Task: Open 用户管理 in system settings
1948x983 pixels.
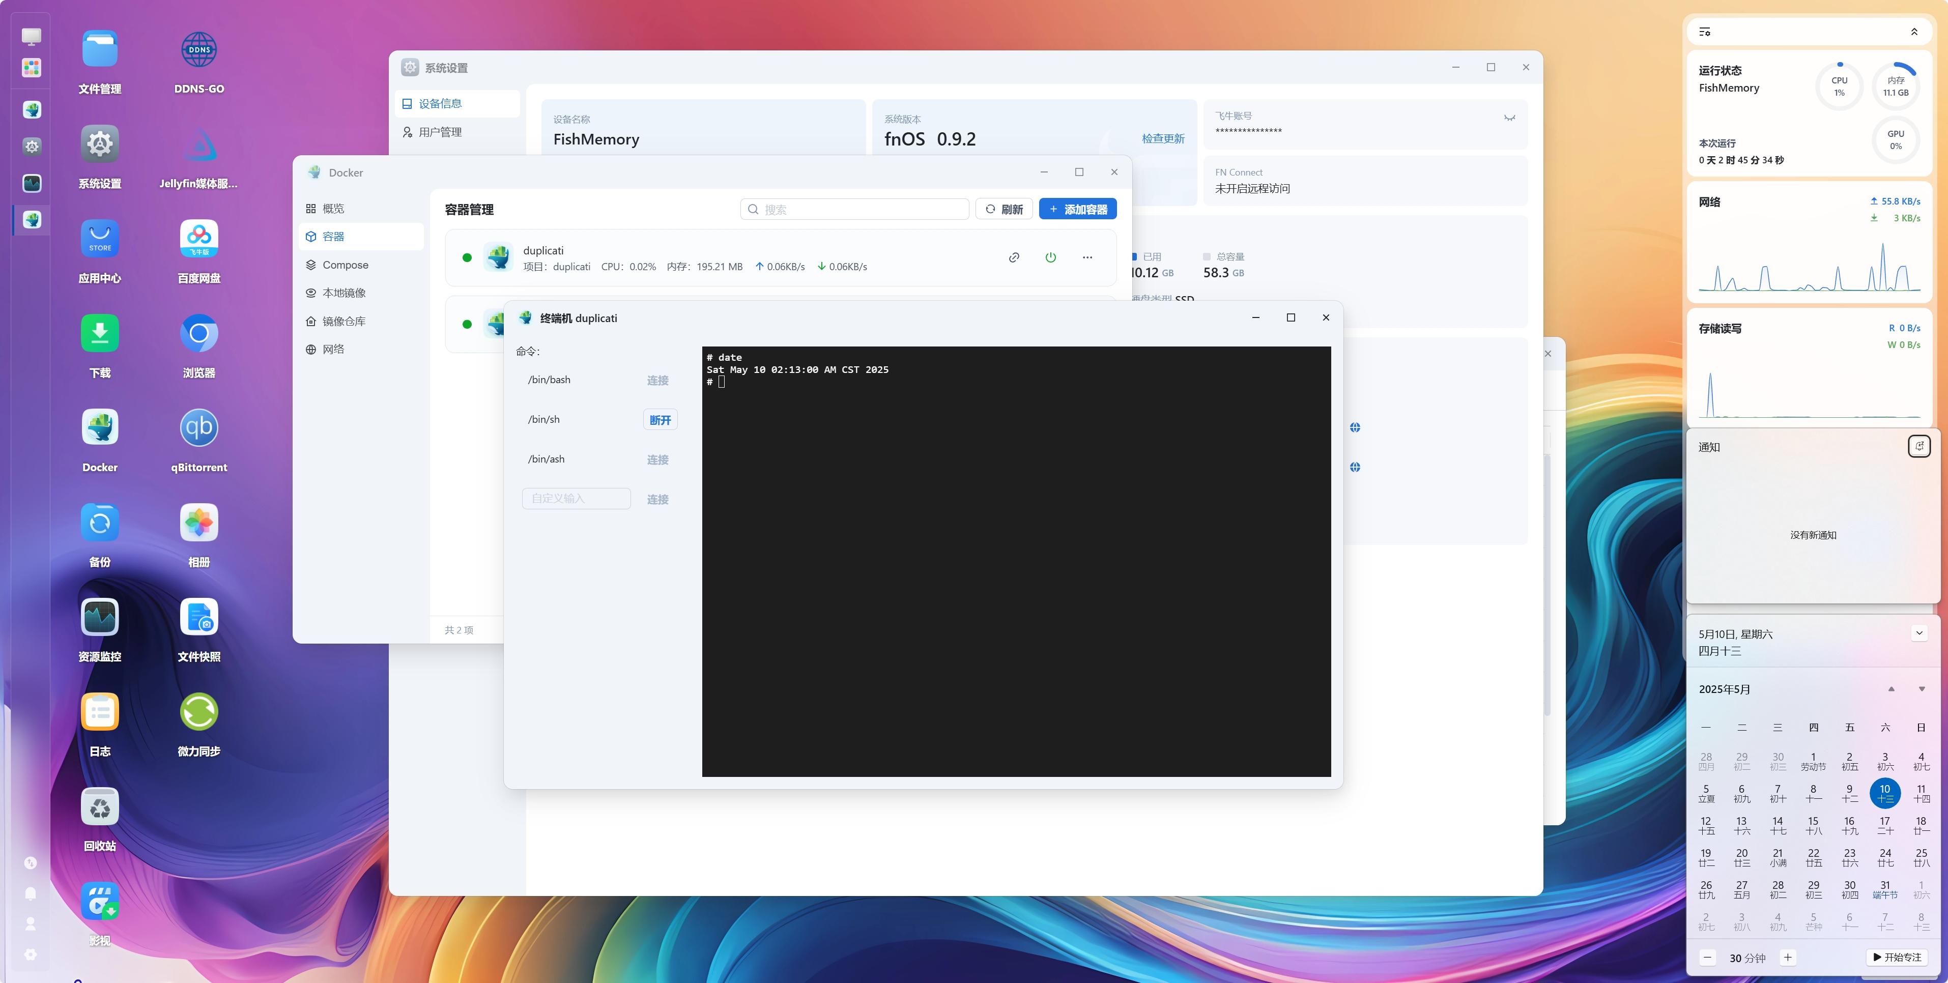Action: pyautogui.click(x=457, y=132)
